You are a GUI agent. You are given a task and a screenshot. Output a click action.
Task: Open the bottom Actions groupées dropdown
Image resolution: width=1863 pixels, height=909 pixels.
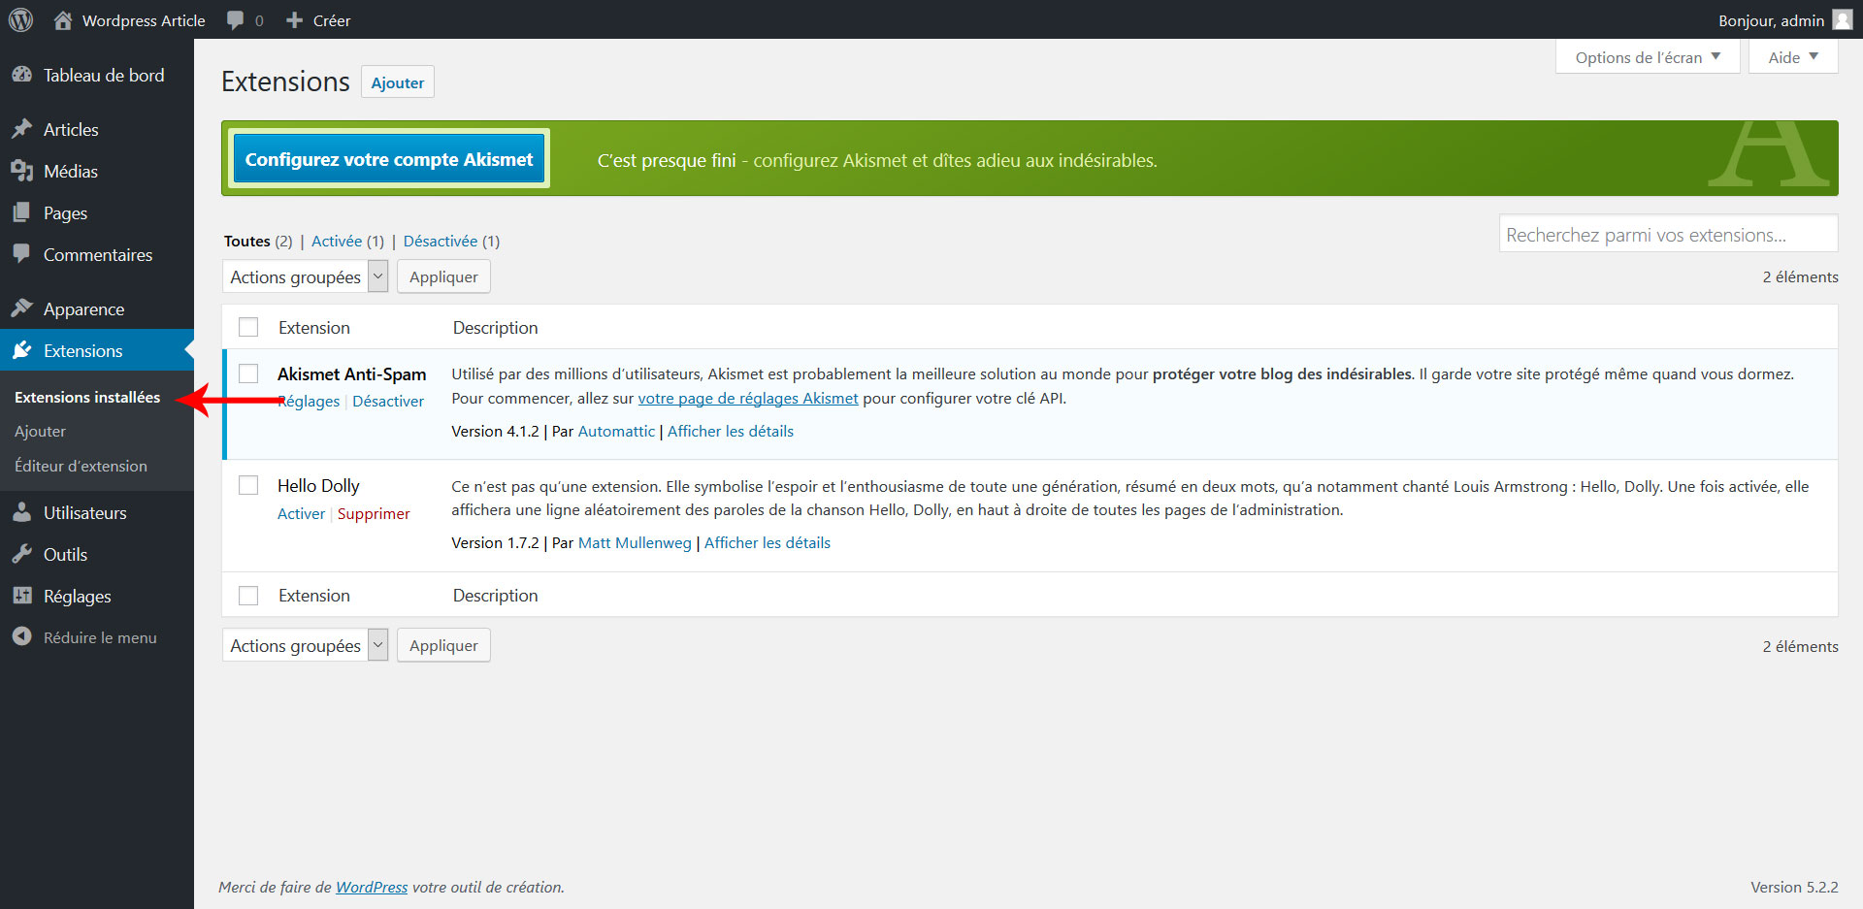(x=306, y=645)
